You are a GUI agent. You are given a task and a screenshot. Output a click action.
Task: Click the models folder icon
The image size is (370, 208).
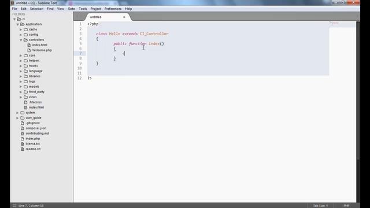tap(25, 87)
